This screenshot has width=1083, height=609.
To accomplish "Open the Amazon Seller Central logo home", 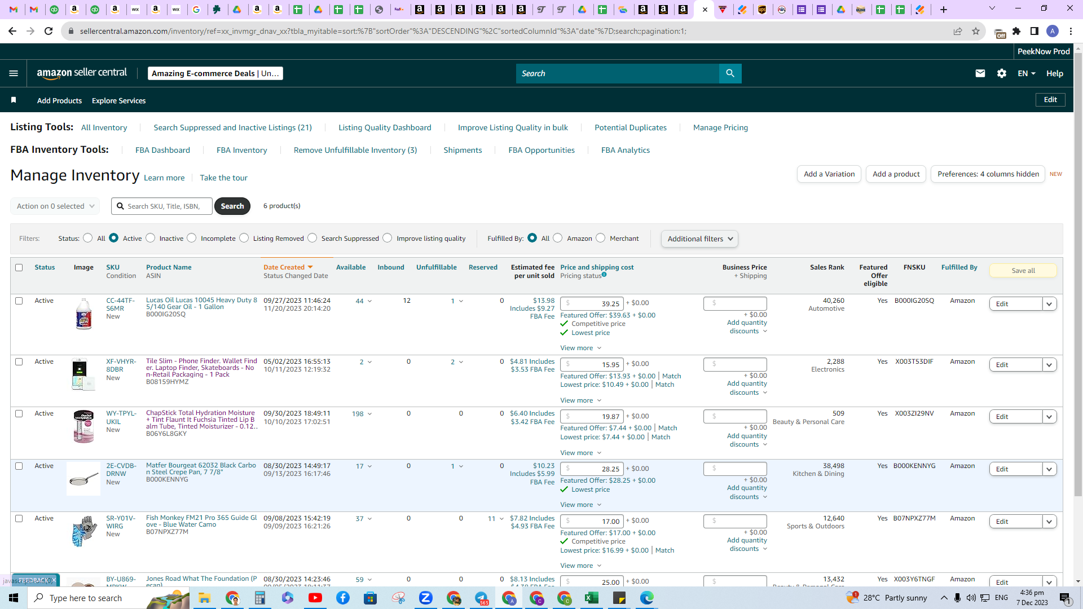I will tap(82, 73).
